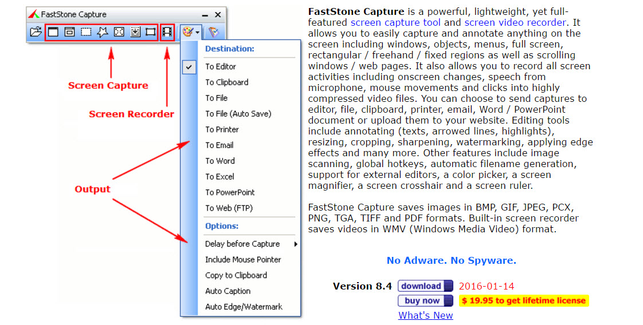Viewport: 643px width, 325px height.
Task: Follow the screen capture tool link
Action: (x=395, y=22)
